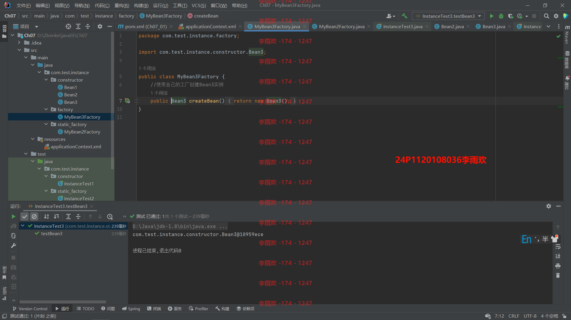The width and height of the screenshot is (571, 320).
Task: Expand all test results
Action: [68, 216]
